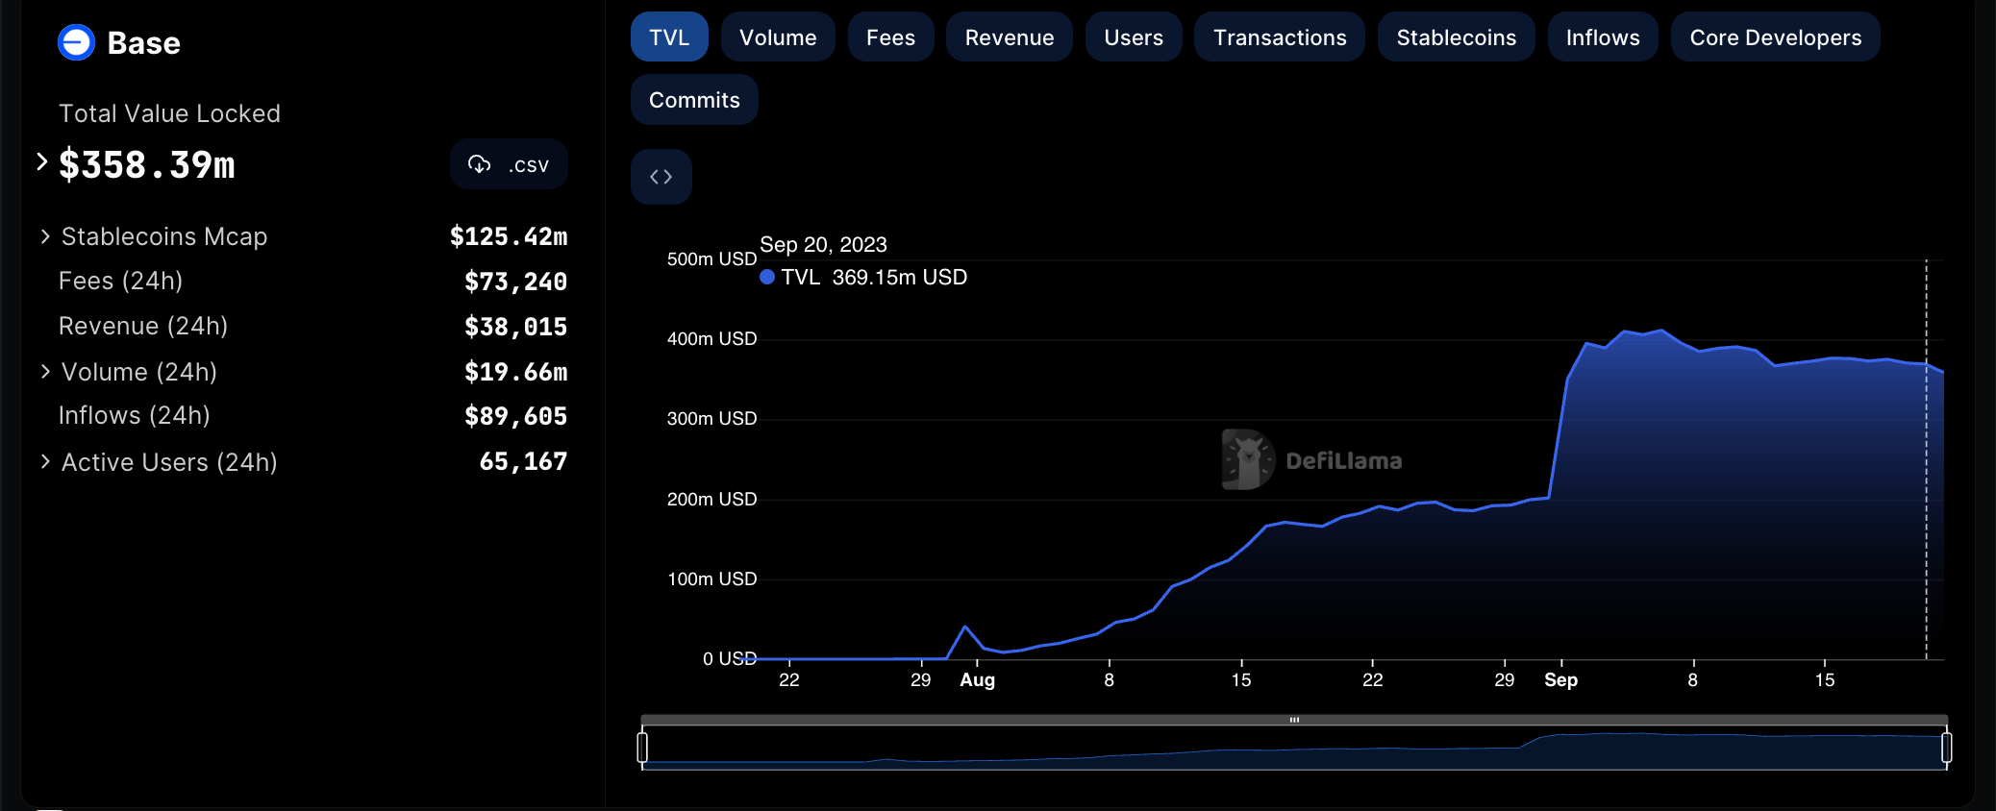
Task: Click the $73,240 fees value
Action: [515, 282]
